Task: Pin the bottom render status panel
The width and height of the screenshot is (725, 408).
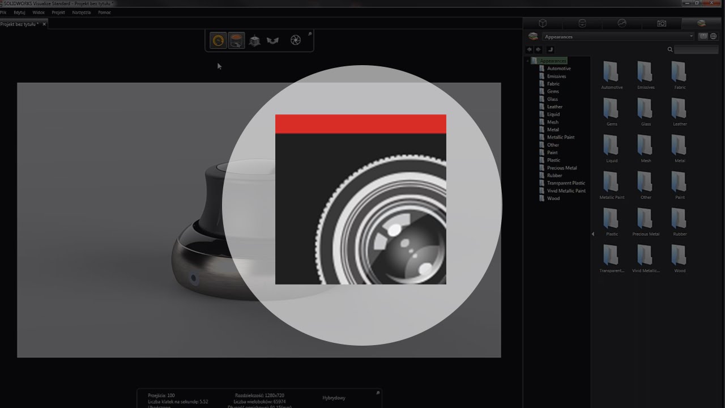Action: 378,393
